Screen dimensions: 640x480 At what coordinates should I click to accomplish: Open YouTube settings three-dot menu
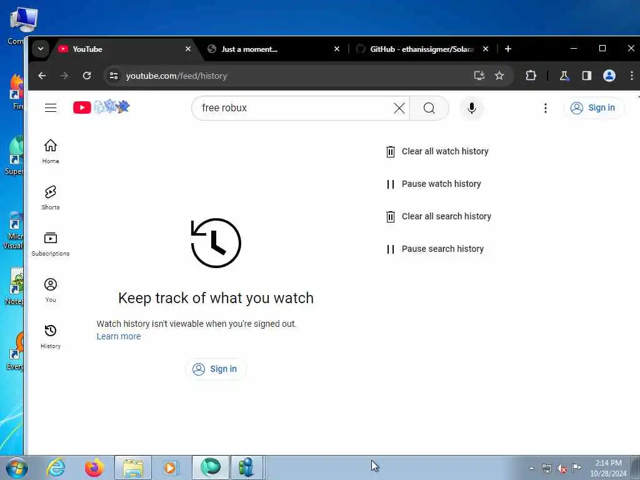click(545, 107)
